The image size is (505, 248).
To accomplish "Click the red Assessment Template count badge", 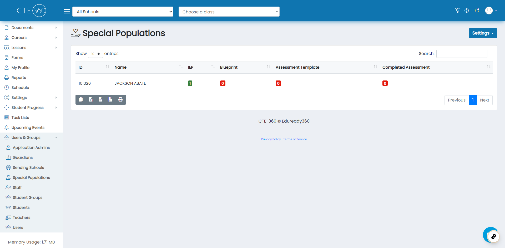I will 278,83.
